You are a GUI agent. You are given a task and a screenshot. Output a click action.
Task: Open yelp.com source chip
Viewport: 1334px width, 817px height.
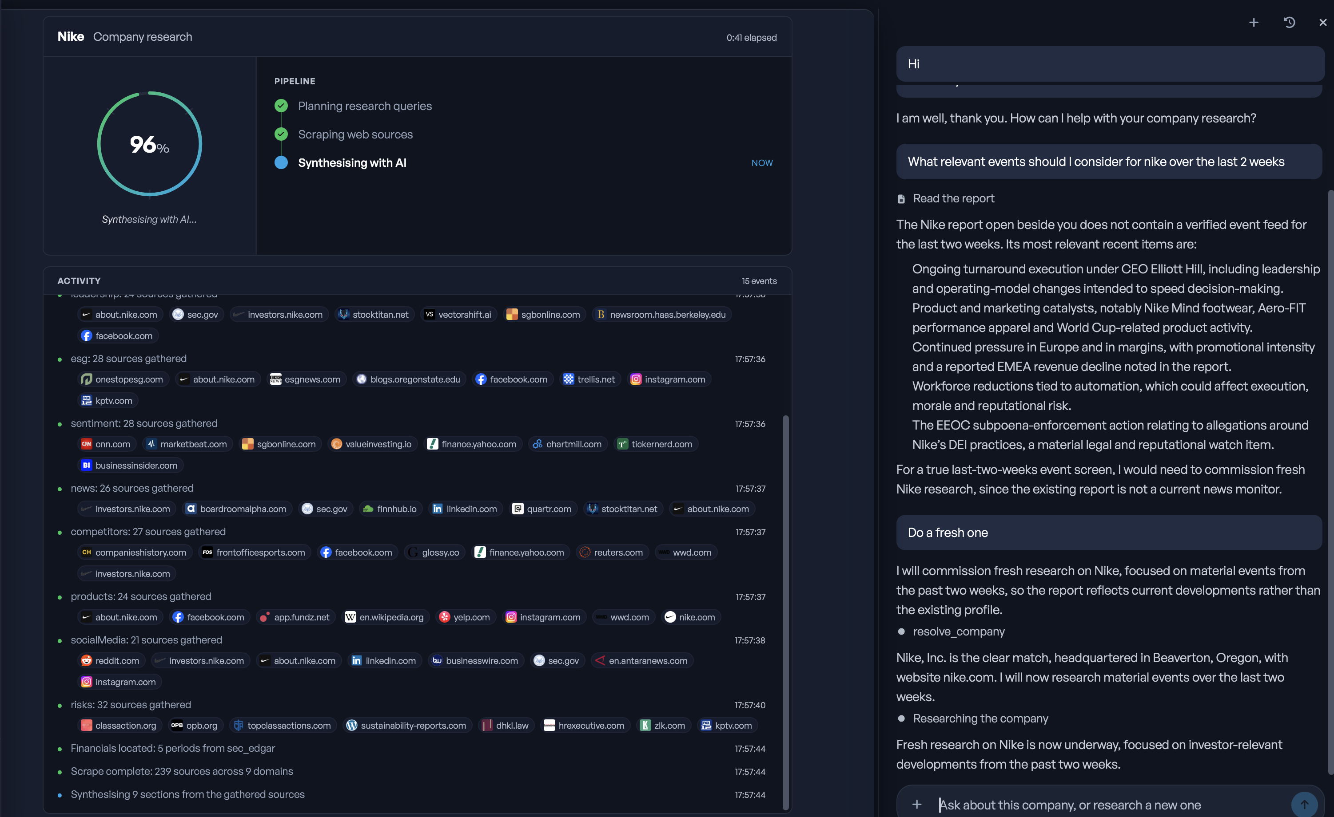click(465, 617)
